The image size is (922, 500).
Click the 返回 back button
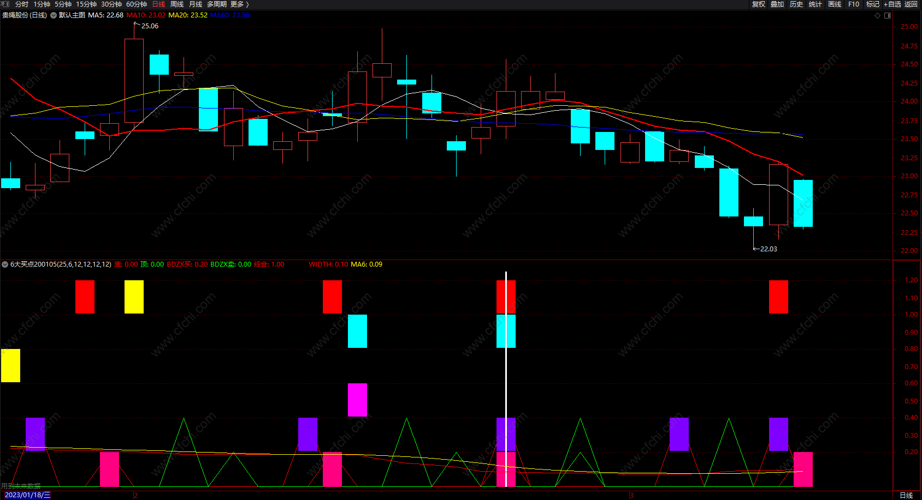coord(911,4)
